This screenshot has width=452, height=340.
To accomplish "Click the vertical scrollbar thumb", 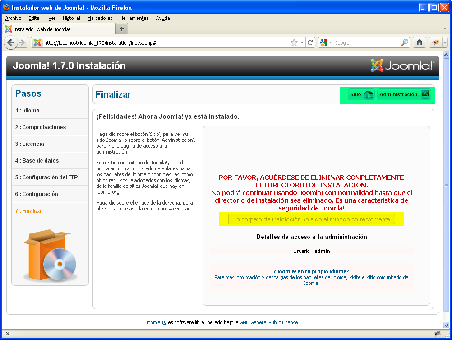I will coord(446,185).
